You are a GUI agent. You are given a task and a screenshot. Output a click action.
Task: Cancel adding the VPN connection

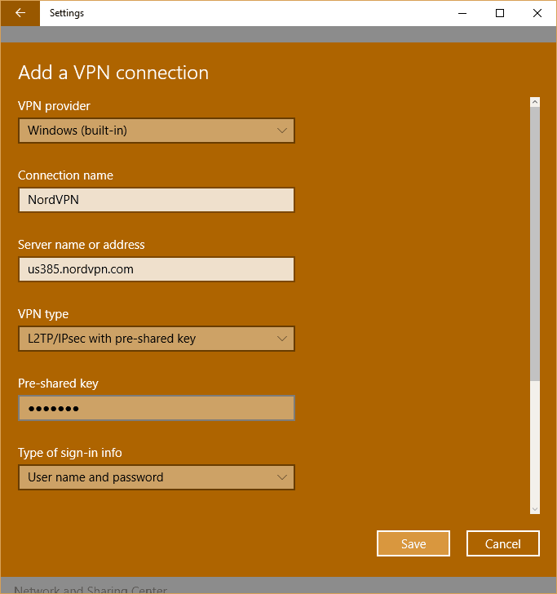(503, 543)
